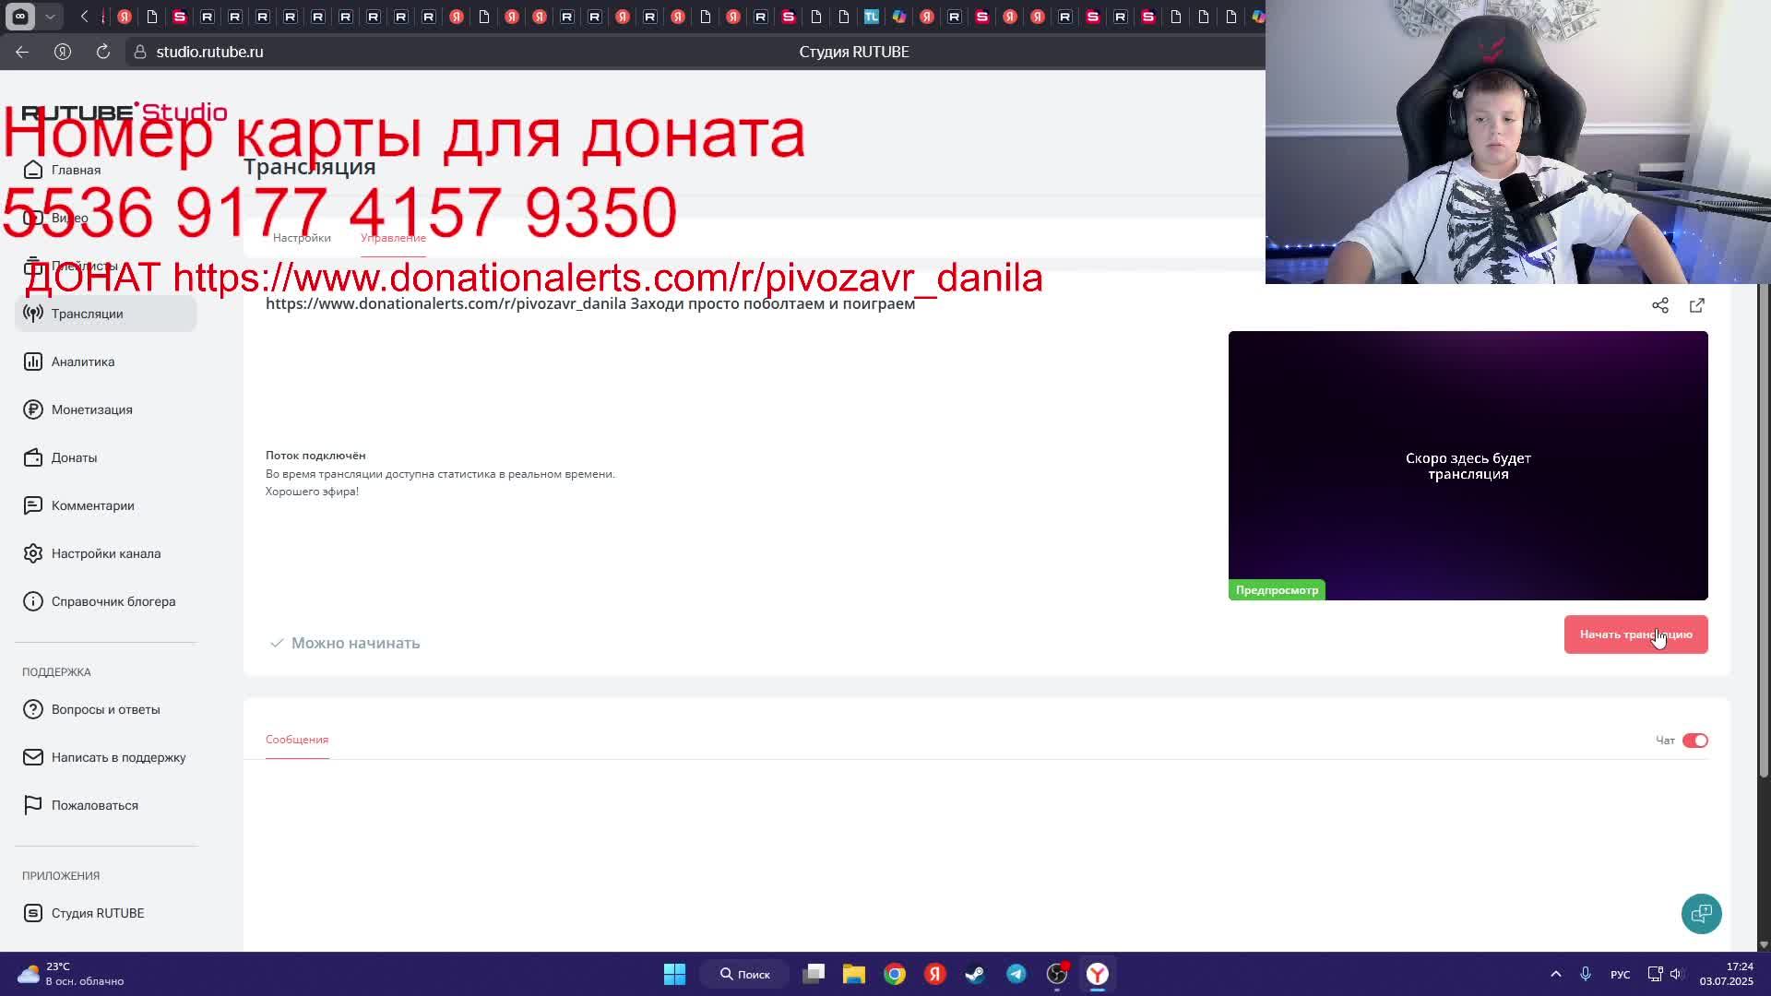Image resolution: width=1771 pixels, height=996 pixels.
Task: Click the taskbar Поиск box
Action: click(x=745, y=974)
